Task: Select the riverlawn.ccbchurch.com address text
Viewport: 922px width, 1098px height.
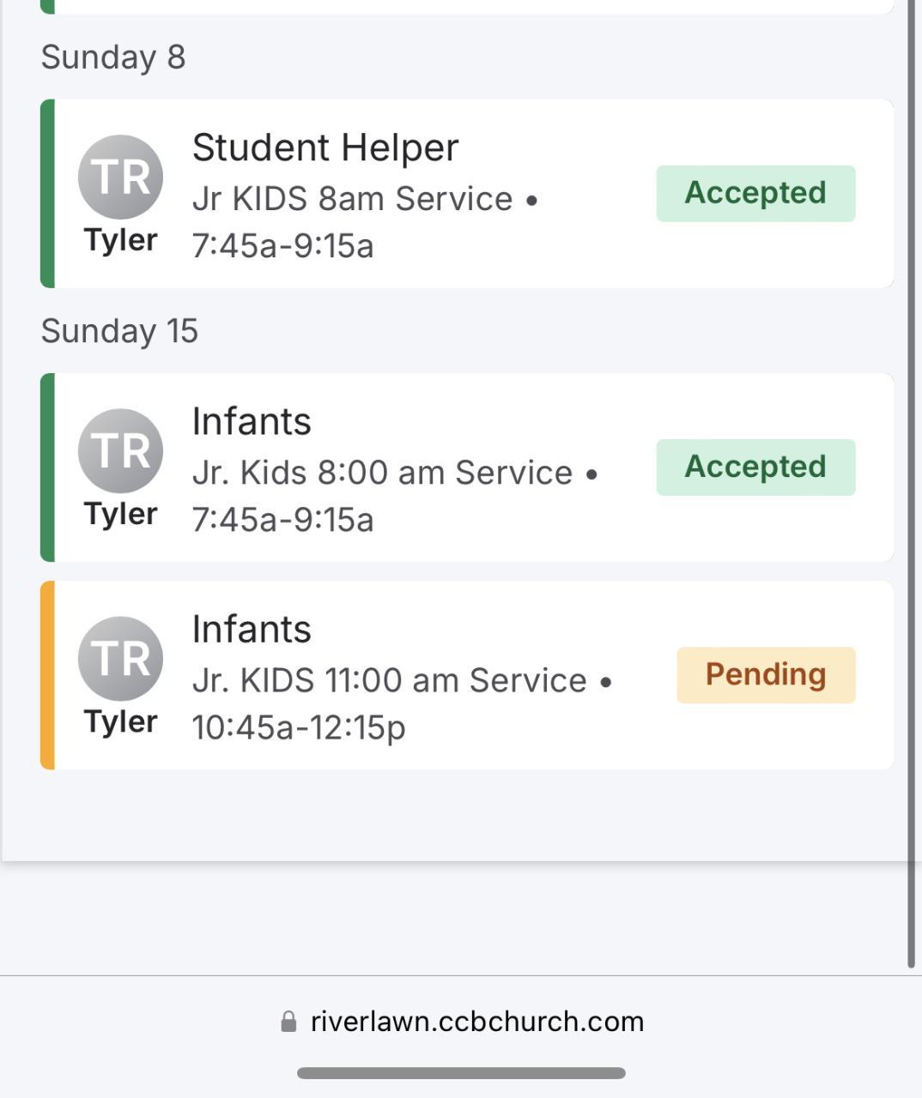Action: [x=477, y=1021]
